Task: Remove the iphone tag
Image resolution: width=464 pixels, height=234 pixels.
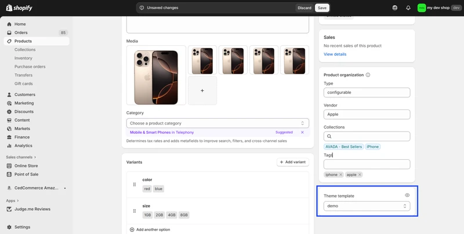Action: [x=340, y=174]
